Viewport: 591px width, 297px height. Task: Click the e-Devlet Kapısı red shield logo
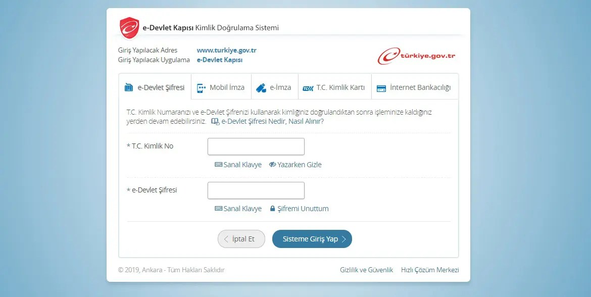click(x=129, y=27)
